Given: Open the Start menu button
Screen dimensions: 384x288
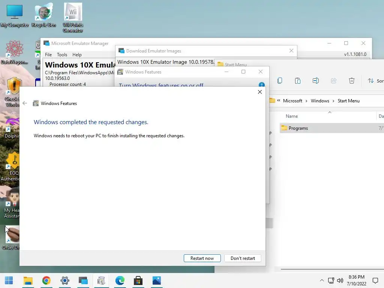Looking at the screenshot, I should coord(9,280).
